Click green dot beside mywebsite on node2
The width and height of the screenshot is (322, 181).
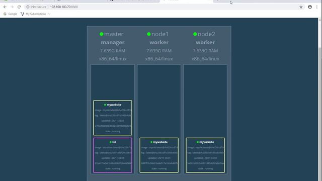pos(198,142)
